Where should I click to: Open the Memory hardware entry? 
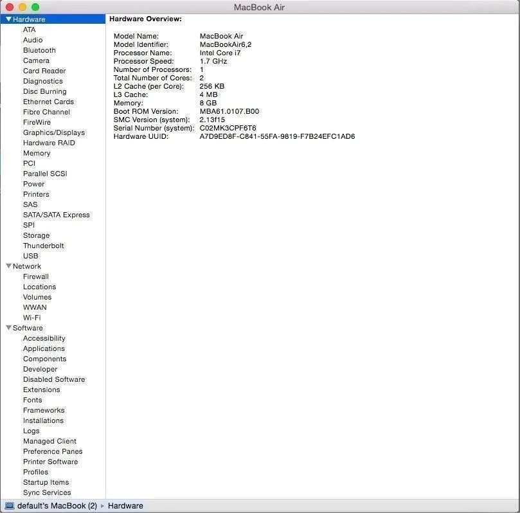point(37,153)
